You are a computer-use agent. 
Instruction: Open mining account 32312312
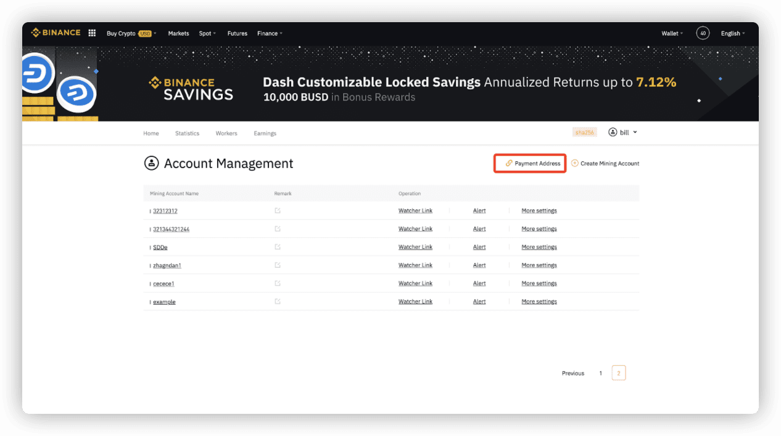click(x=165, y=211)
